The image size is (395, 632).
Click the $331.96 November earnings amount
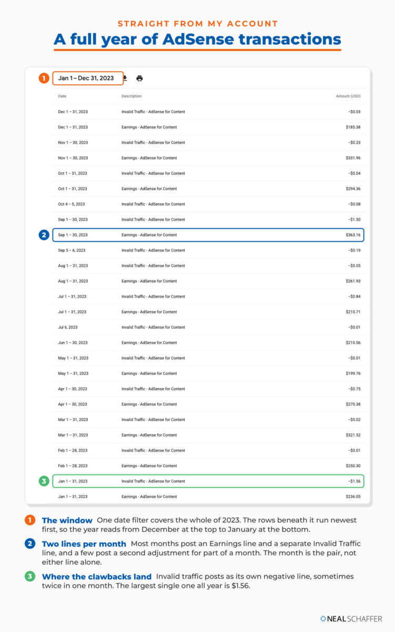coord(353,158)
